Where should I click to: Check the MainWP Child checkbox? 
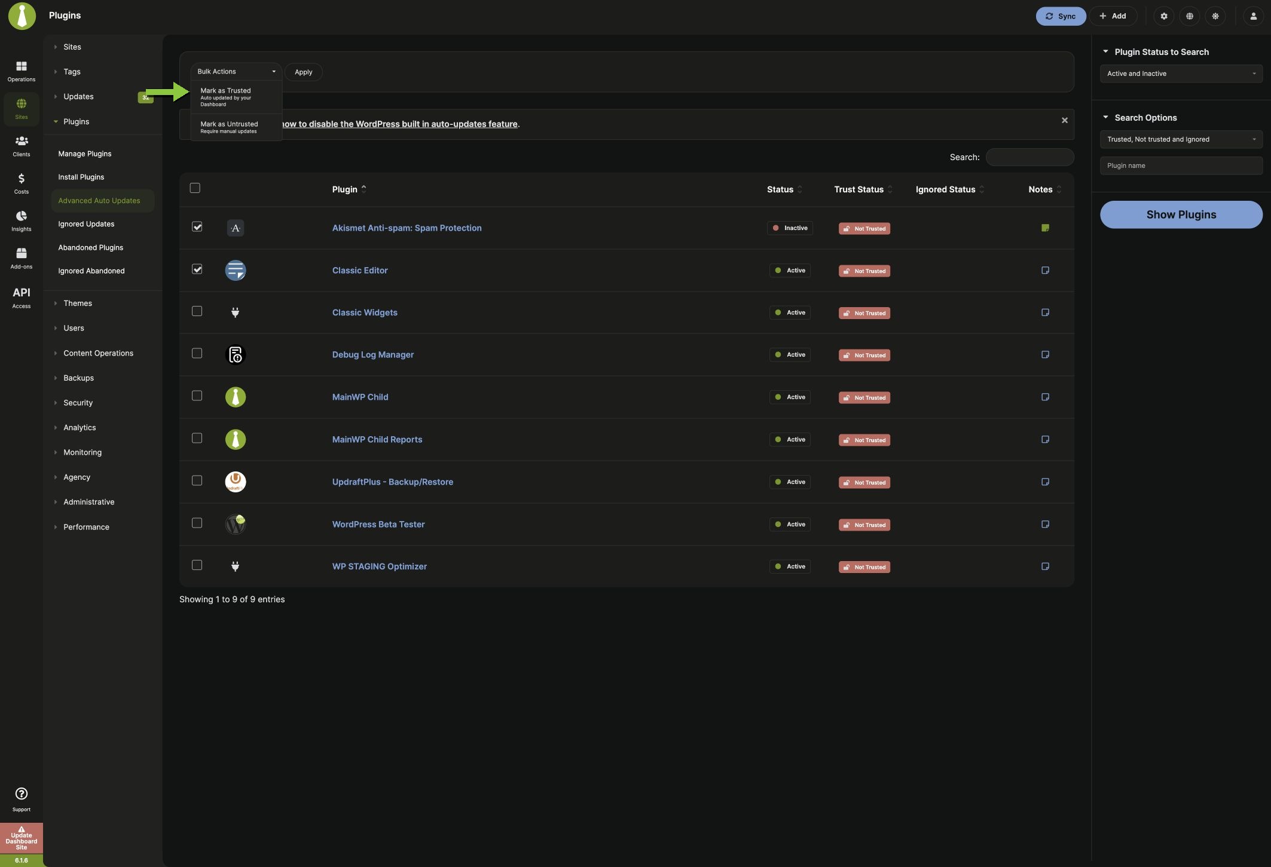[x=197, y=396]
